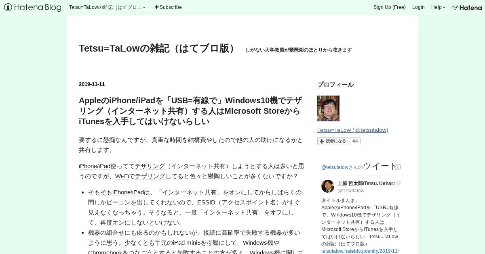View the reader count 44
The image size is (485, 254).
pos(355,141)
